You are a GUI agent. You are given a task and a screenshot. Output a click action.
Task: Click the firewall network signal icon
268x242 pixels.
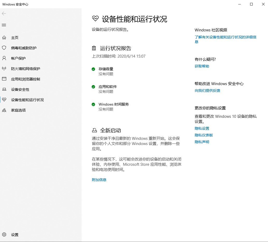4,69
